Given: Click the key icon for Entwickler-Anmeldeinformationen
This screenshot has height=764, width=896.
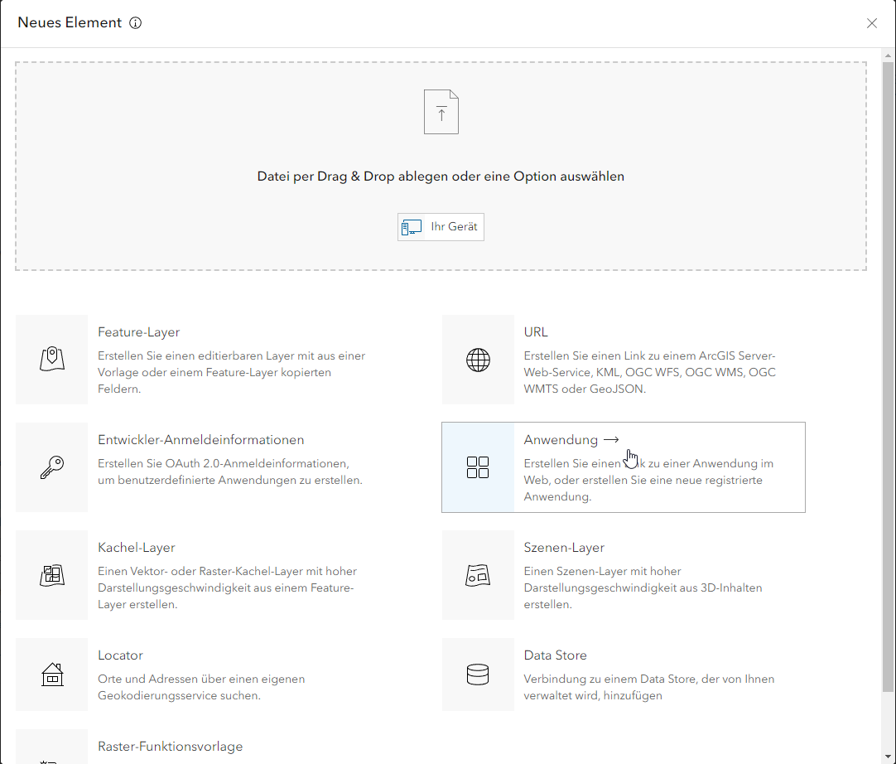Looking at the screenshot, I should 51,467.
